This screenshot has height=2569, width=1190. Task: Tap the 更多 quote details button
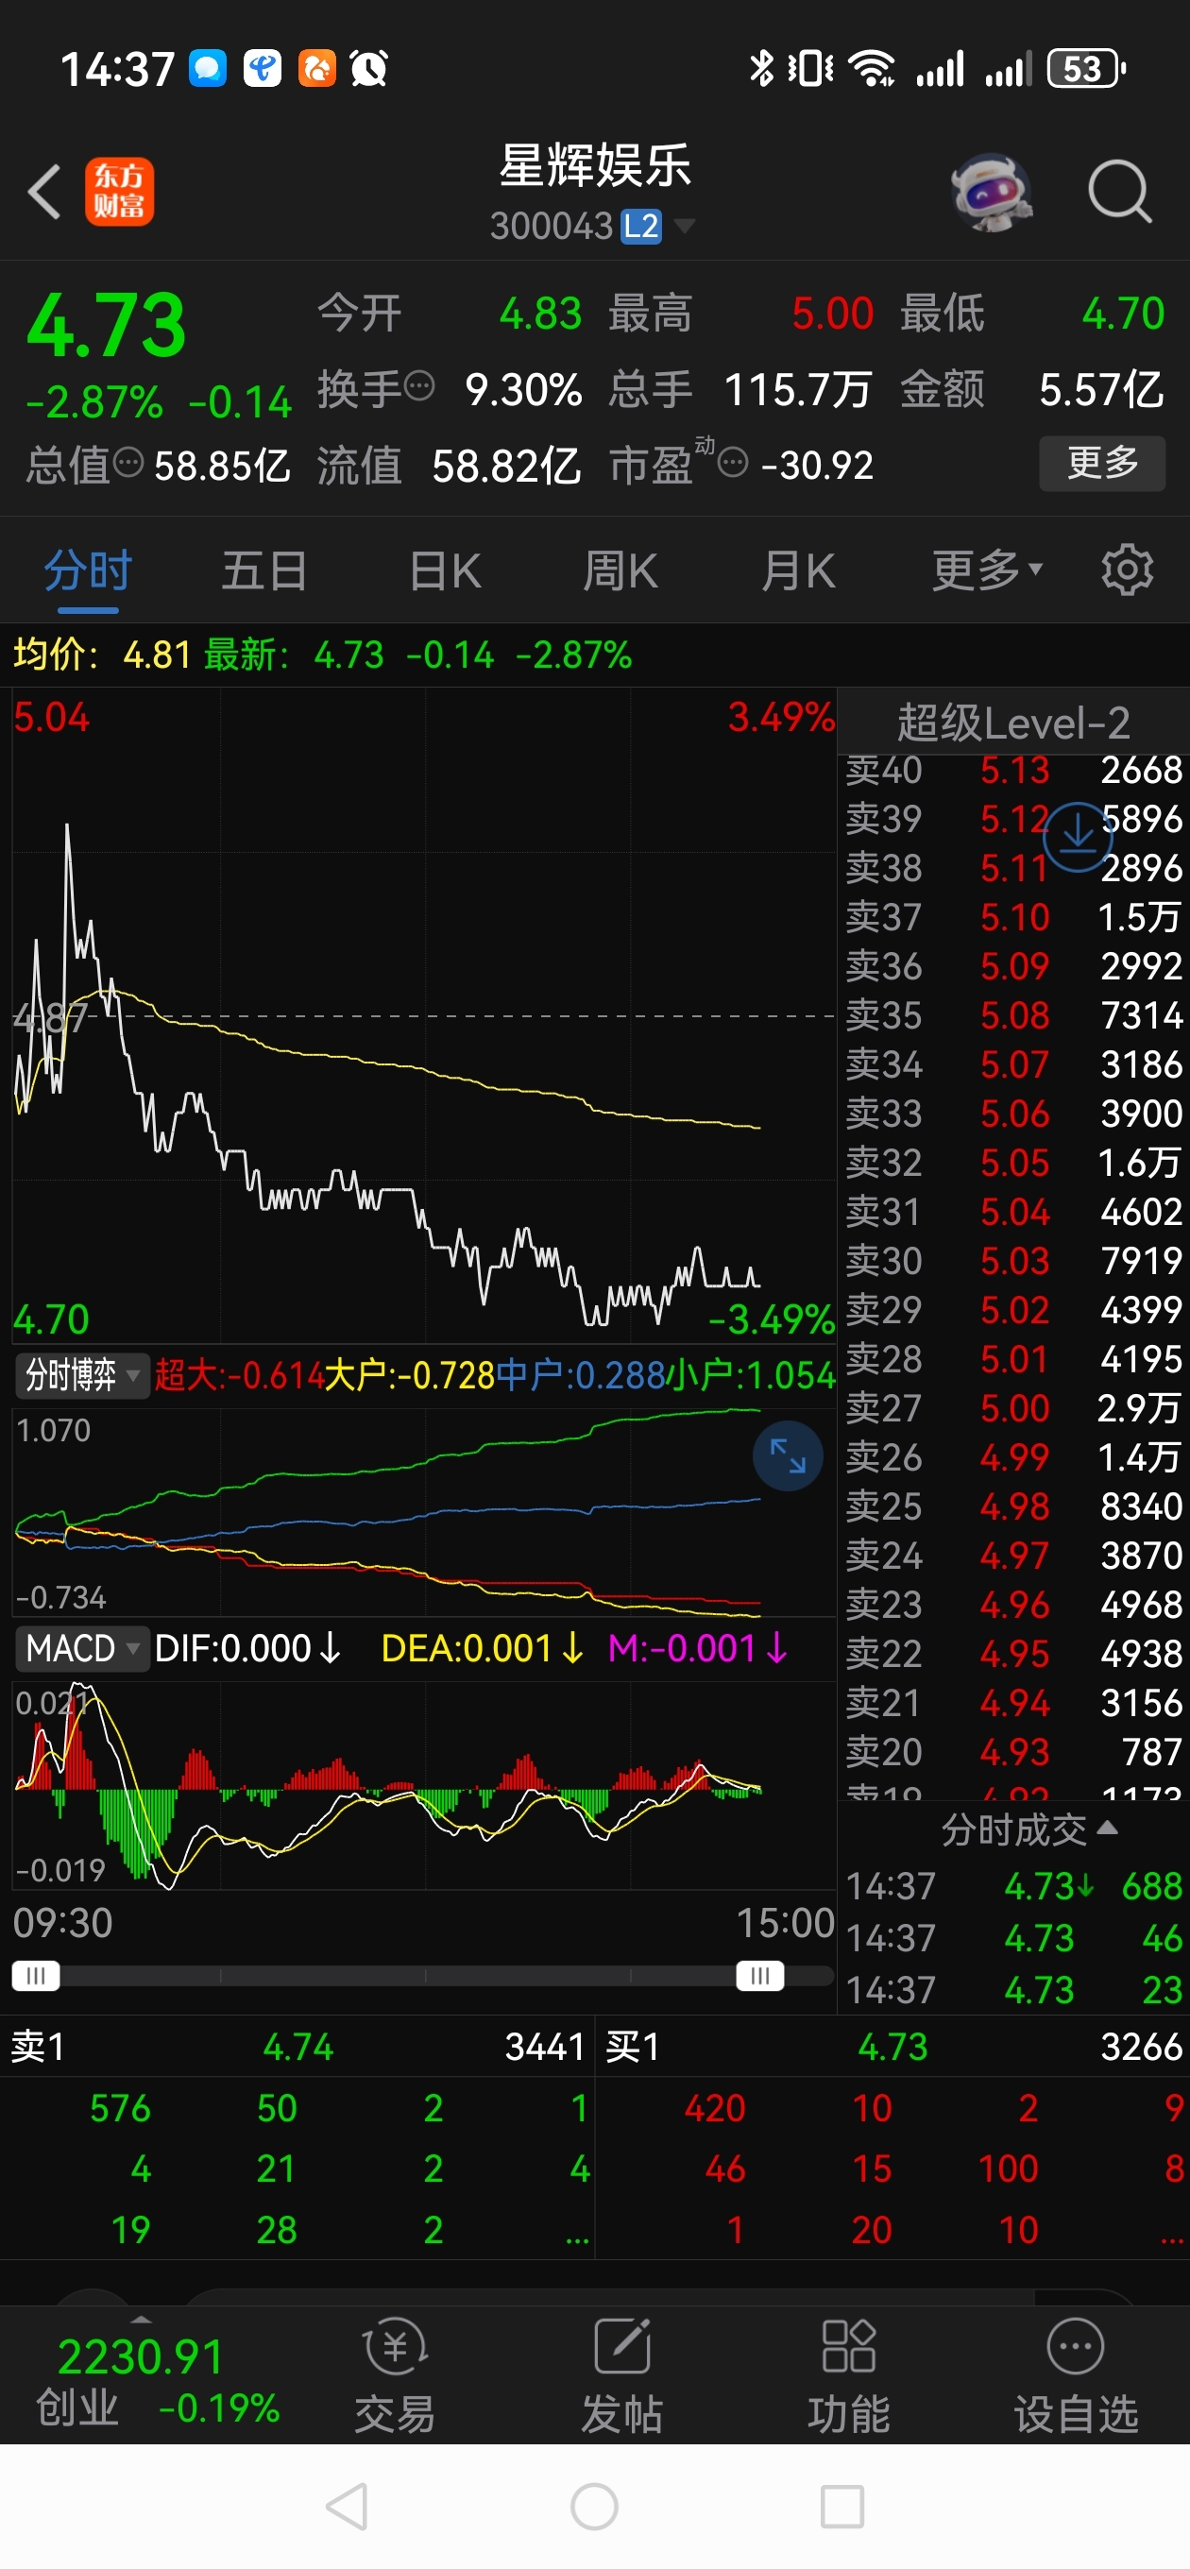[1102, 463]
